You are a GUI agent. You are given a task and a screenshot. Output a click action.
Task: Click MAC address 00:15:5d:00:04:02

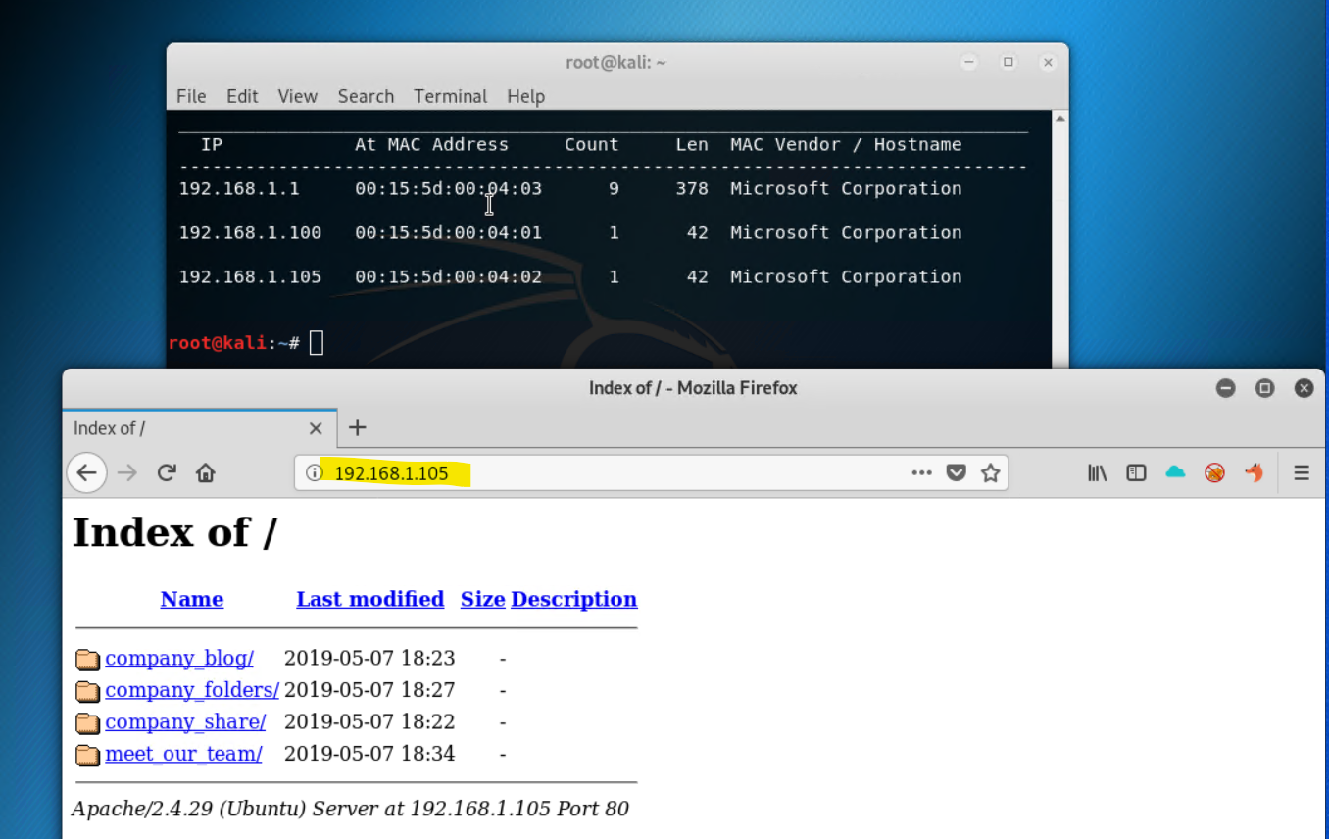448,276
